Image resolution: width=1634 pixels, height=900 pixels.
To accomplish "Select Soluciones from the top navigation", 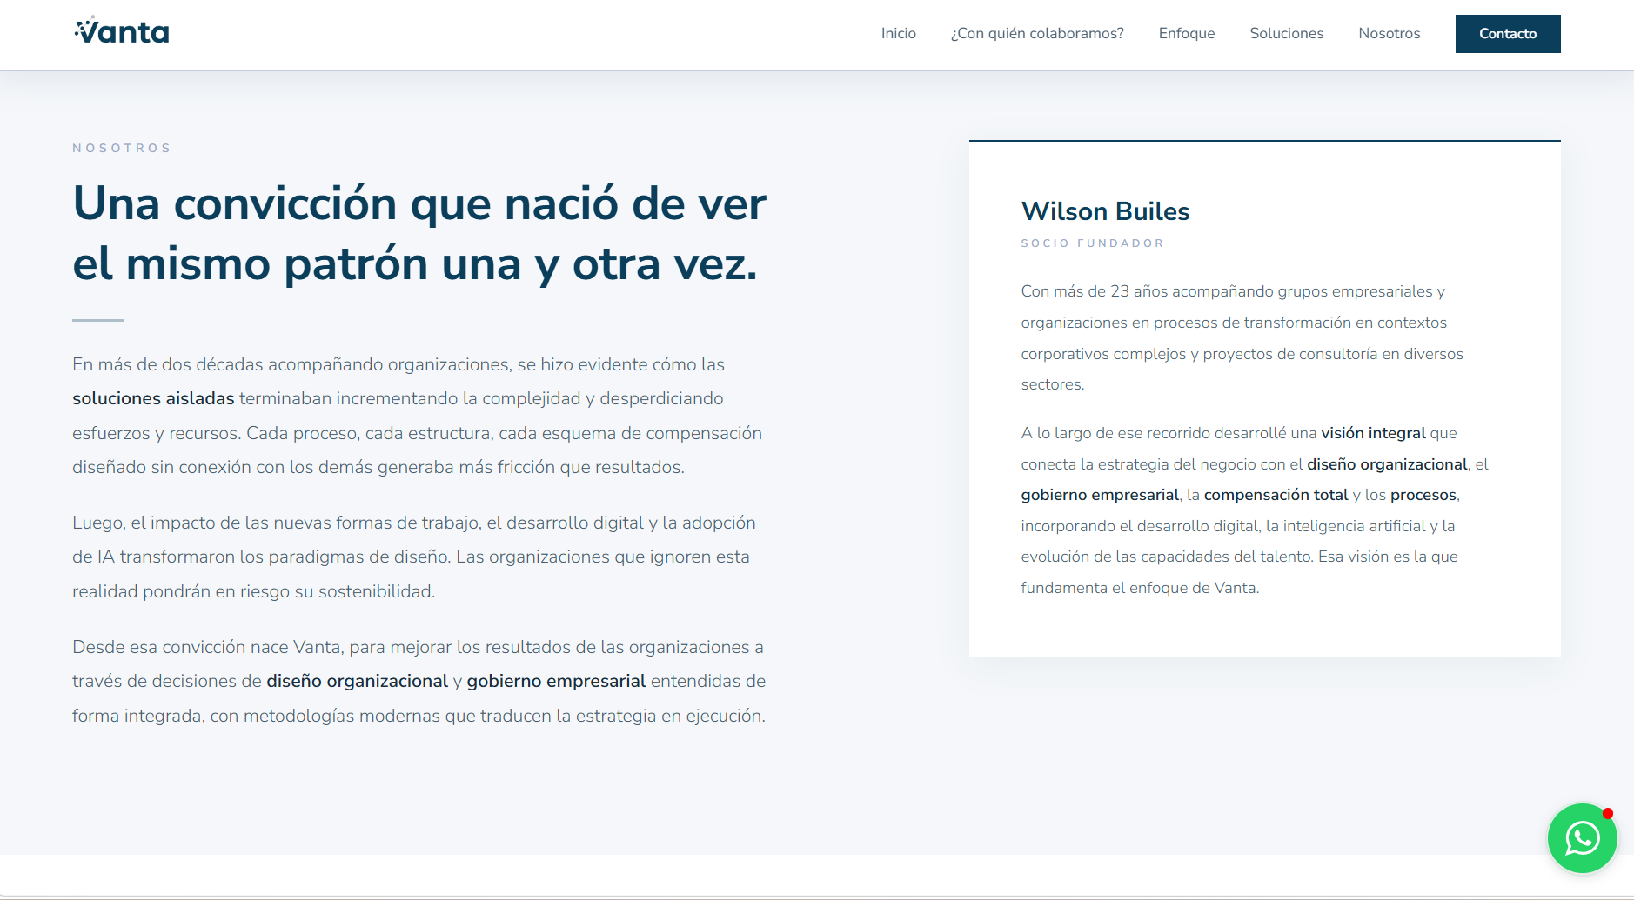I will click(x=1286, y=34).
